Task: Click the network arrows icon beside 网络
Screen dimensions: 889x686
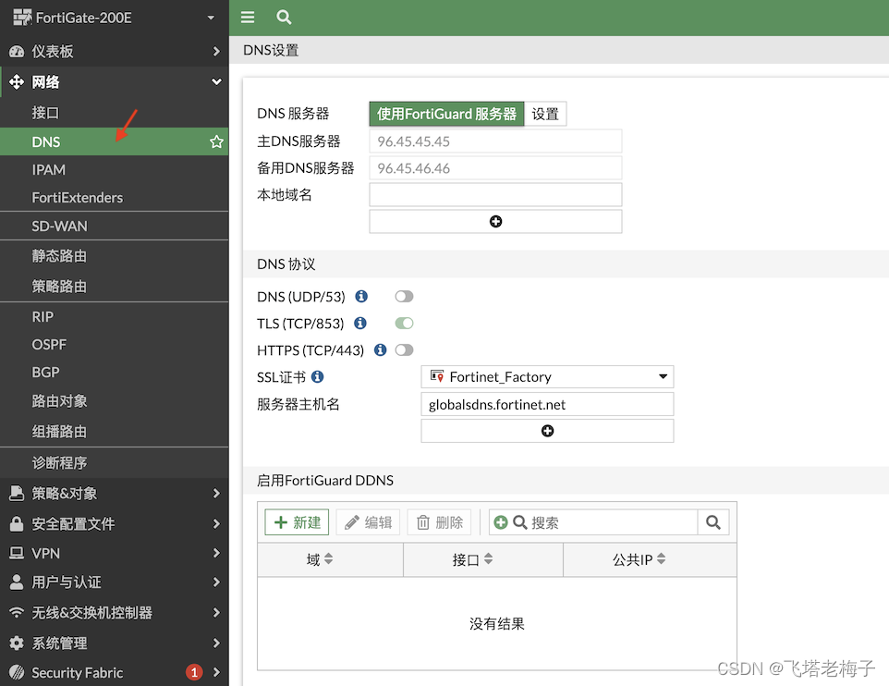Action: 17,81
